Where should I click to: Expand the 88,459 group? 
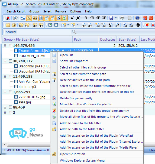tap(5, 107)
